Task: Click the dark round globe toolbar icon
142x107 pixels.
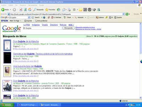Action: (89, 10)
